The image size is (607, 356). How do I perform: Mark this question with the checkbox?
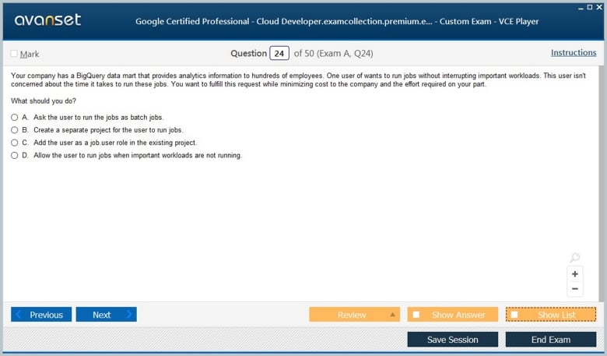14,54
